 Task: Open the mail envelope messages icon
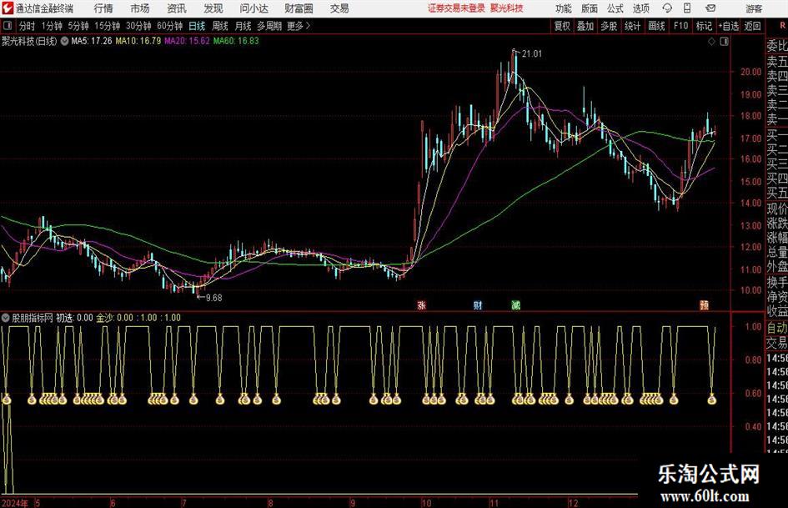click(x=710, y=8)
